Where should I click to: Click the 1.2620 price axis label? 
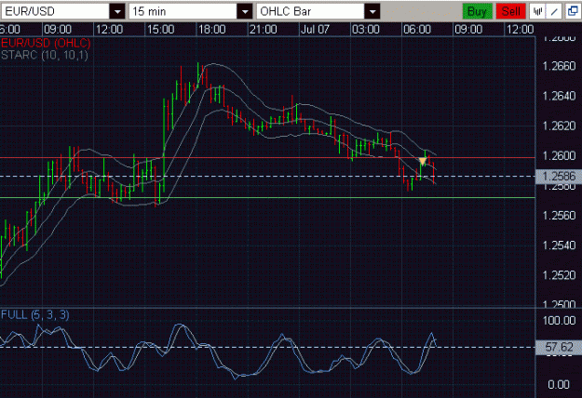(x=559, y=126)
